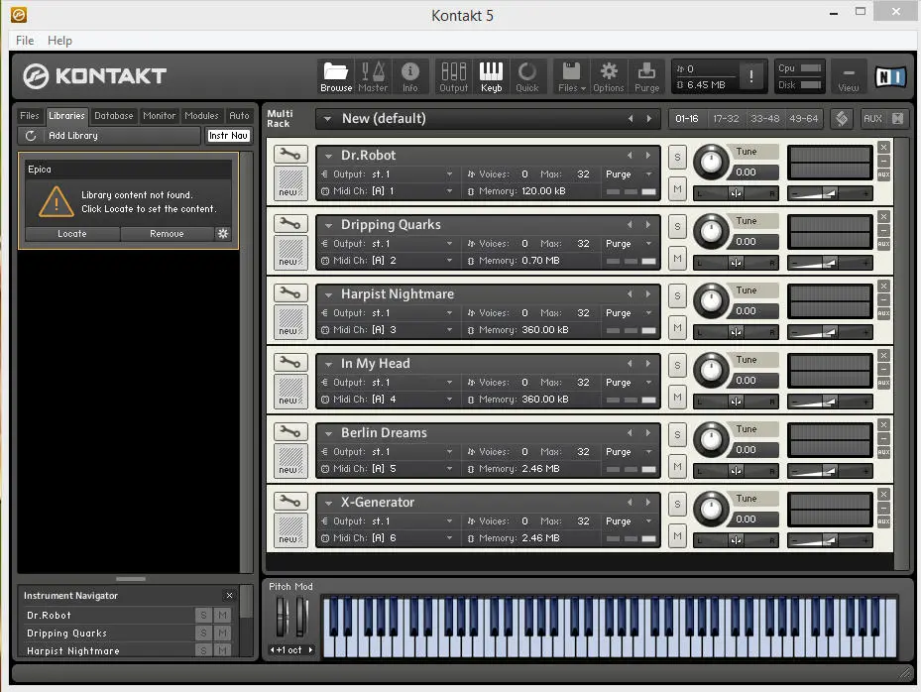Open In My Head wrench editor
The height and width of the screenshot is (692, 921).
point(290,363)
